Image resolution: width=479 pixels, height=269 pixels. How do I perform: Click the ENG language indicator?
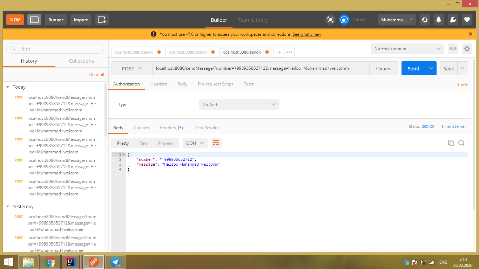(443, 262)
